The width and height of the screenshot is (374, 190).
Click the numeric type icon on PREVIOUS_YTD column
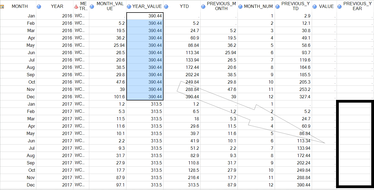tap(277, 6)
